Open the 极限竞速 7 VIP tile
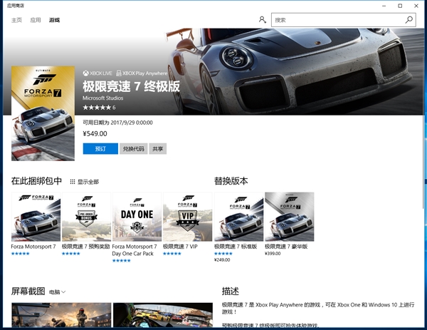427x330 pixels. point(187,217)
